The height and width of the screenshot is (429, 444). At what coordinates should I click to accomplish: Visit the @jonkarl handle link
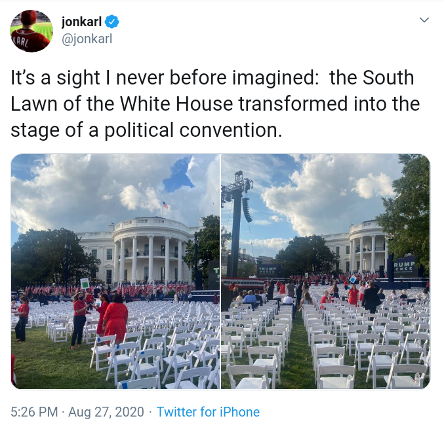(x=87, y=39)
